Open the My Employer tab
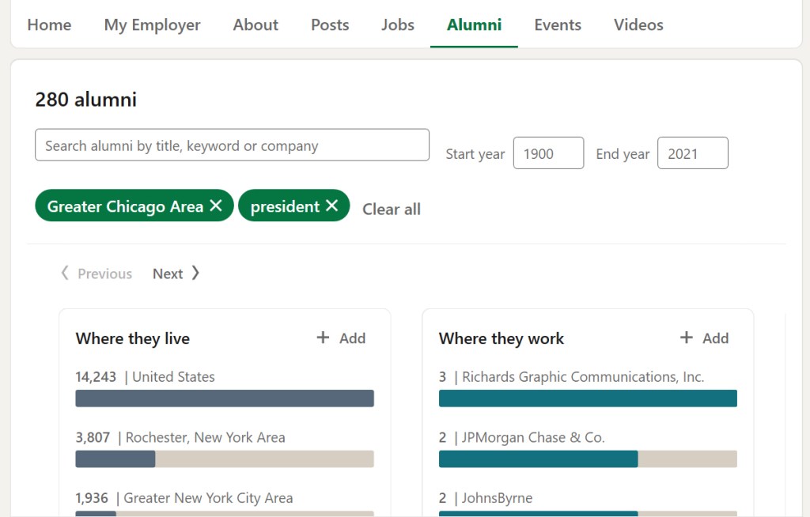This screenshot has height=517, width=810. [x=152, y=25]
